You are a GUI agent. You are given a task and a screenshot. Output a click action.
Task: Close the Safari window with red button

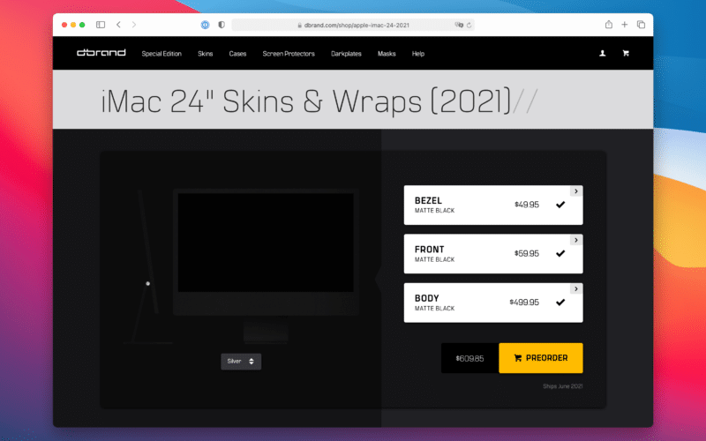[64, 25]
